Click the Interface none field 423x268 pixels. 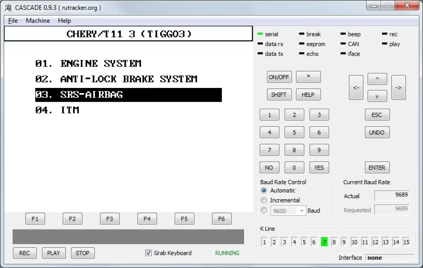coord(389,258)
